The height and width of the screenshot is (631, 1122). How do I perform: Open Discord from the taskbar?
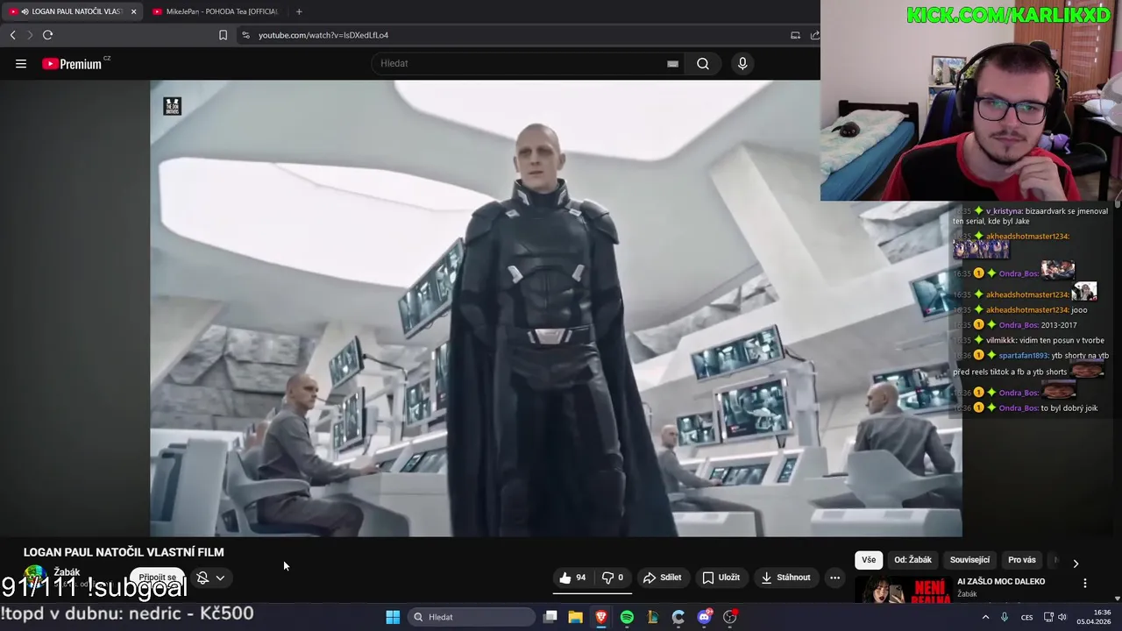pos(704,617)
